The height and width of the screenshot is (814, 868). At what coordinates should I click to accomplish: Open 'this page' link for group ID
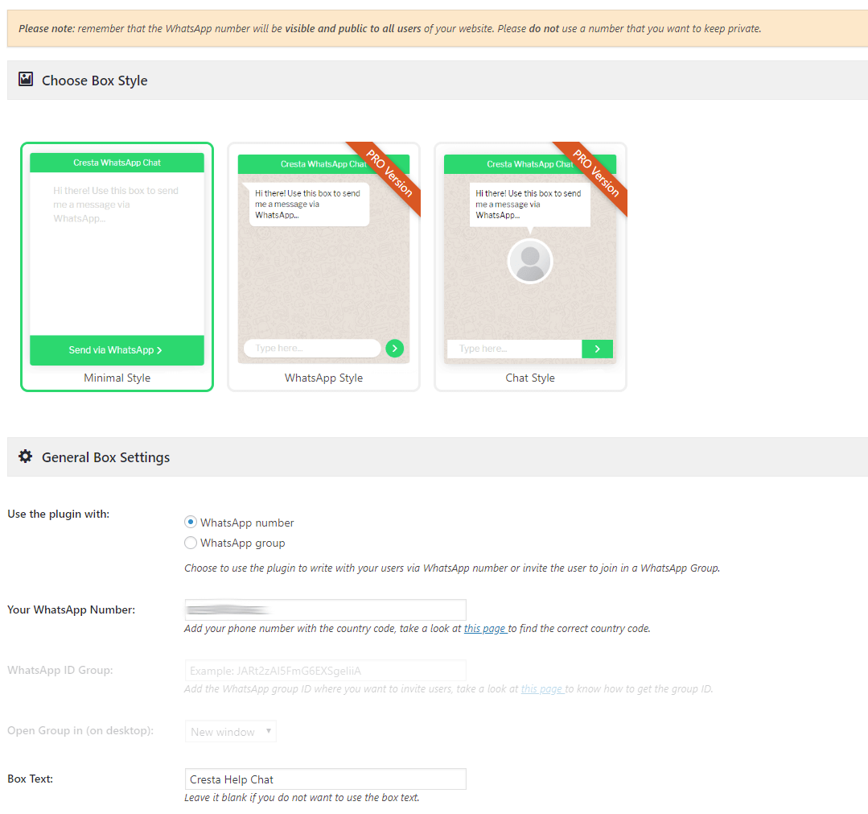(542, 688)
